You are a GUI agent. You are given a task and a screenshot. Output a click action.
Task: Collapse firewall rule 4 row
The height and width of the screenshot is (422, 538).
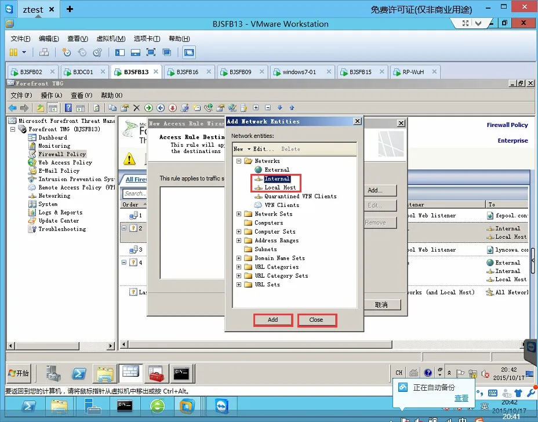[124, 263]
